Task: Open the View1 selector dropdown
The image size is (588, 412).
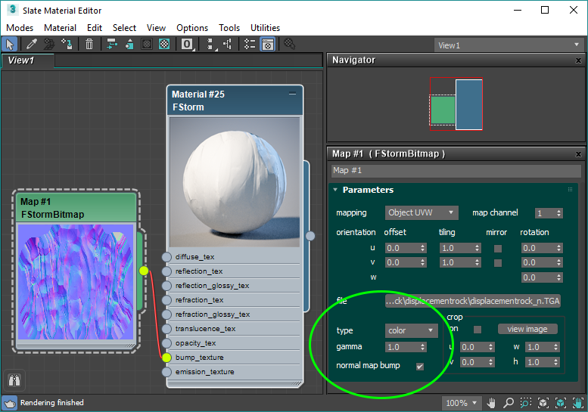Action: tap(509, 45)
